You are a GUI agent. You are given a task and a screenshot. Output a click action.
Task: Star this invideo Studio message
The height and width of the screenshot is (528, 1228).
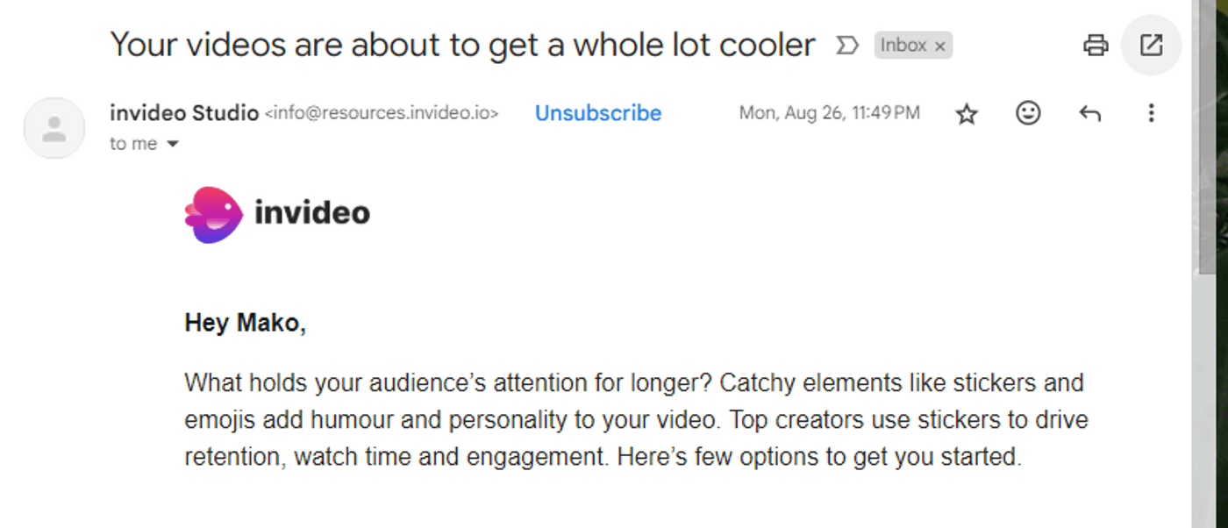[x=967, y=113]
